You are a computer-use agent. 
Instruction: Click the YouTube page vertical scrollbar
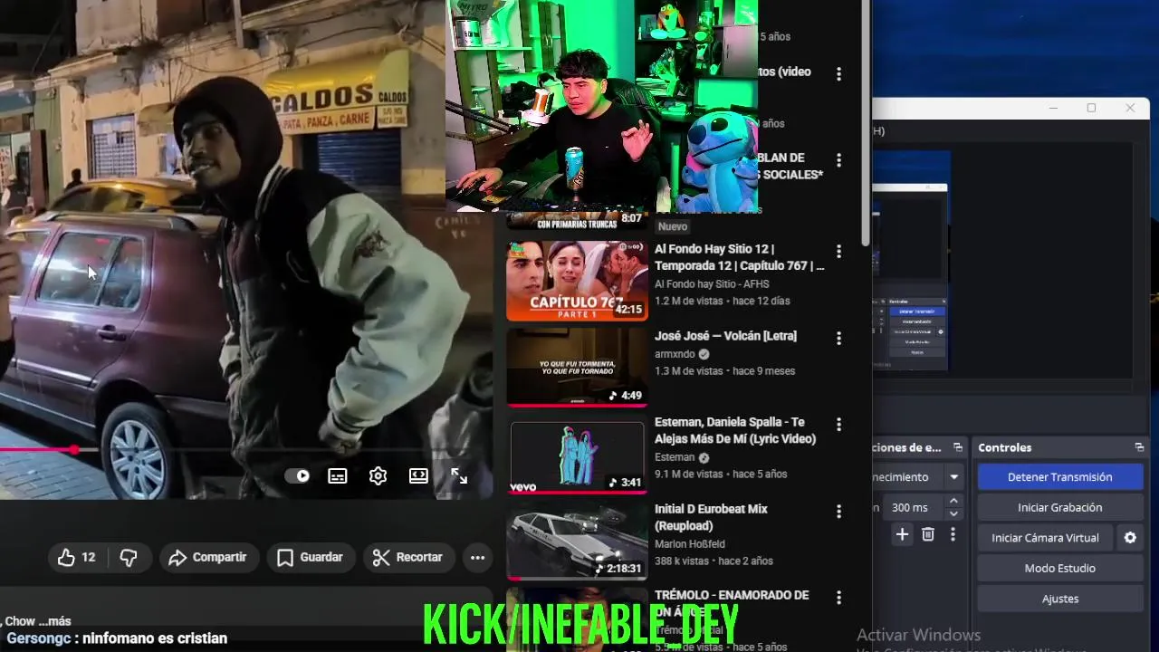[867, 122]
